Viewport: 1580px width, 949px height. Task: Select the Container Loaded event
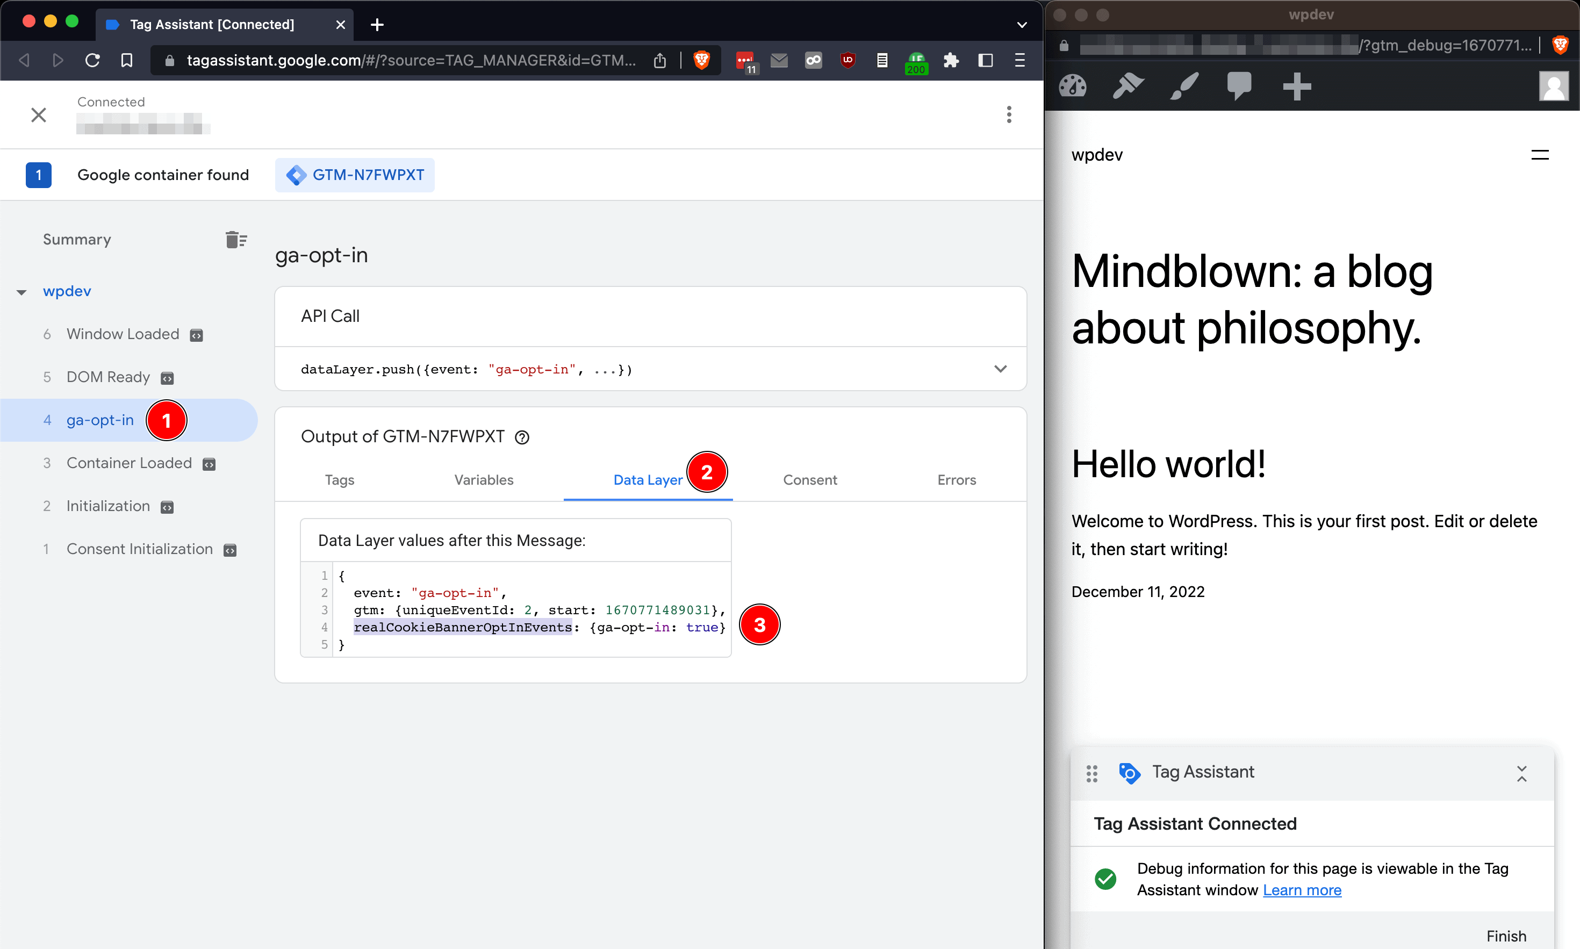coord(128,463)
